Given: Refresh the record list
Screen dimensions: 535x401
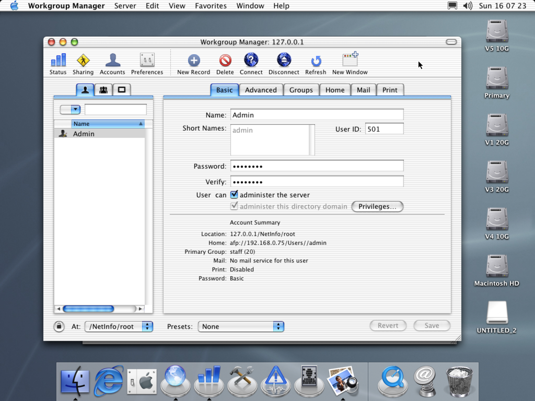Looking at the screenshot, I should (316, 64).
